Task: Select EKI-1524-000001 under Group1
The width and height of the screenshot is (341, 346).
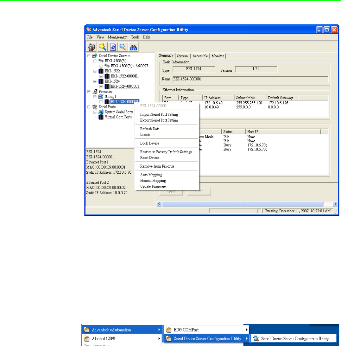Action: (x=125, y=102)
